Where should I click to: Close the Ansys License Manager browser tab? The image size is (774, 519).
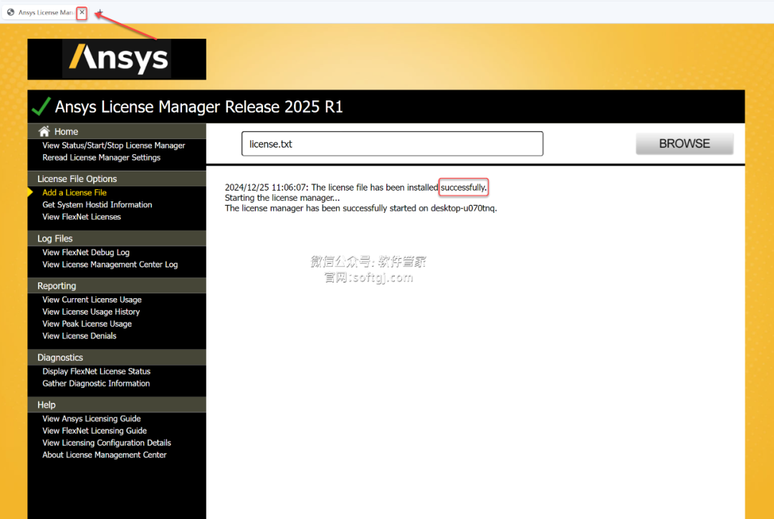pos(82,12)
